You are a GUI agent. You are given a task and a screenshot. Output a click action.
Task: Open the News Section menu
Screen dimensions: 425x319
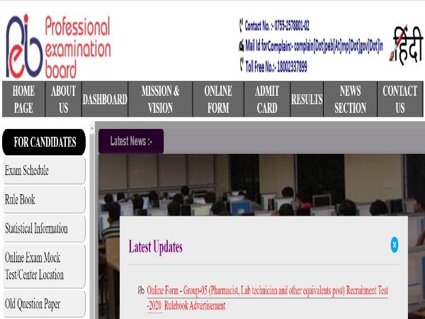coord(350,99)
